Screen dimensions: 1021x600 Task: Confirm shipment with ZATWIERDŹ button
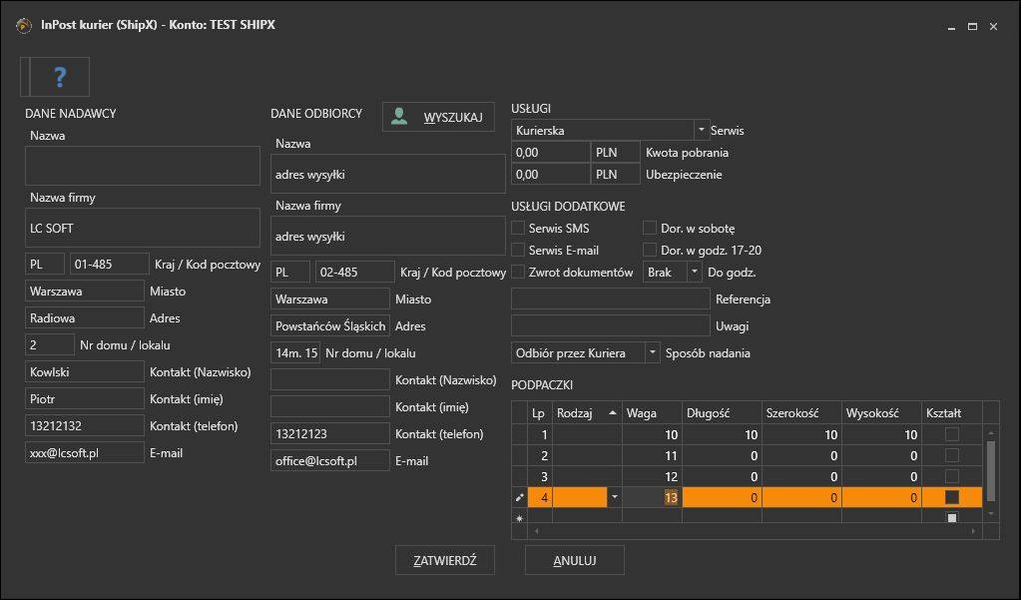445,560
